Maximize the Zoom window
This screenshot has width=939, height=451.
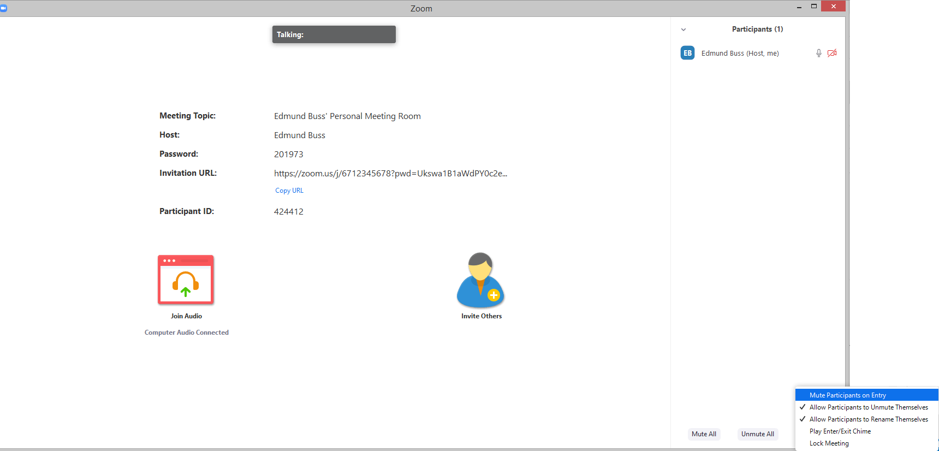point(814,7)
